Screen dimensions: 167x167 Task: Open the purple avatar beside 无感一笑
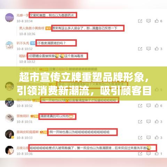tap(9, 17)
